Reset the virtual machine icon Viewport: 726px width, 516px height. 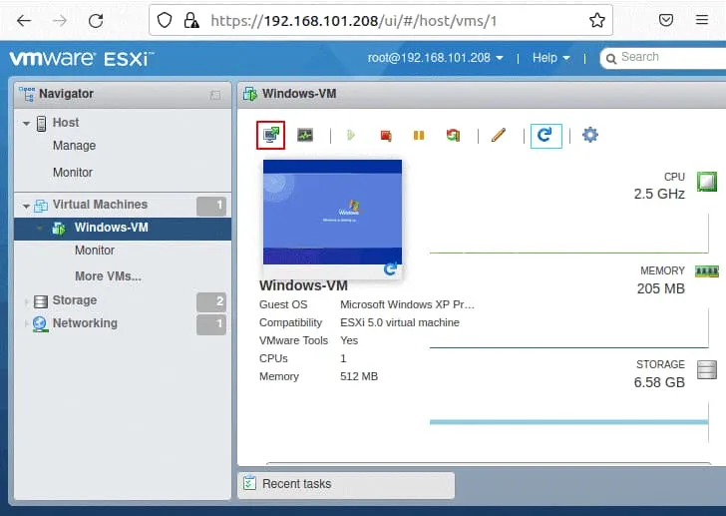[x=453, y=135]
